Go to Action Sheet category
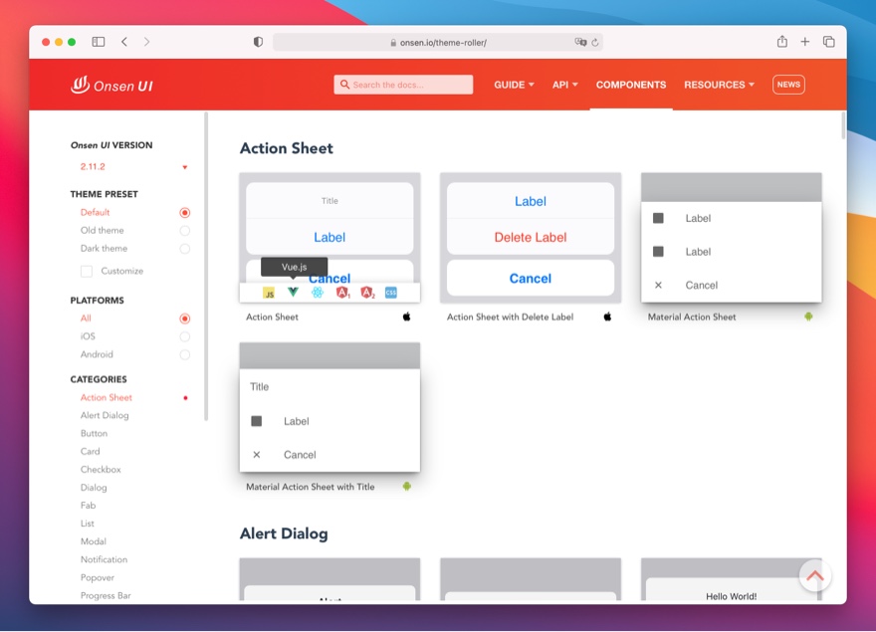 [107, 397]
